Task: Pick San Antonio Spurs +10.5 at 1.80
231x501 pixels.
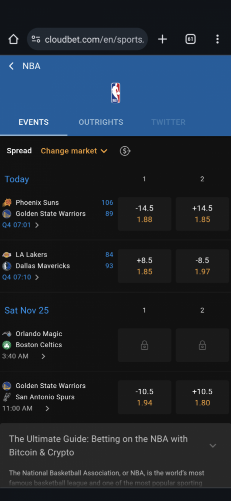Action: pos(202,397)
